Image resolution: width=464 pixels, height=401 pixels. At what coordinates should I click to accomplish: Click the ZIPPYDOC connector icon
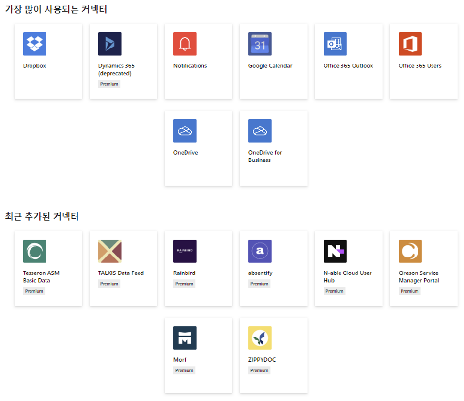(260, 337)
